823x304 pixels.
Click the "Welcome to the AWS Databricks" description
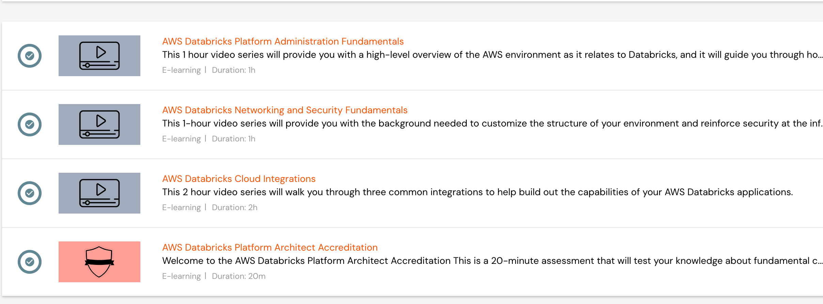tap(493, 261)
